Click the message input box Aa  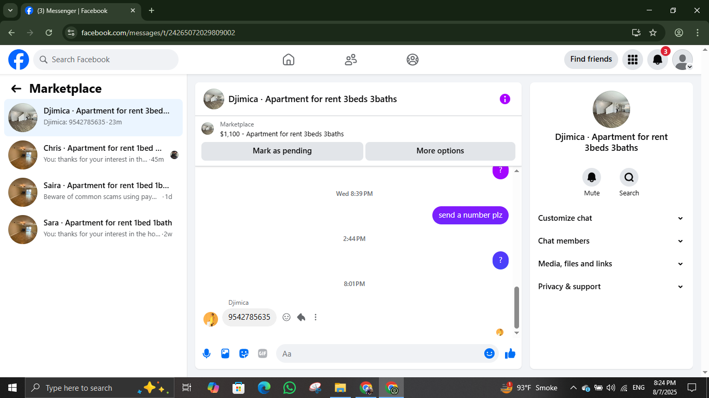click(387, 353)
